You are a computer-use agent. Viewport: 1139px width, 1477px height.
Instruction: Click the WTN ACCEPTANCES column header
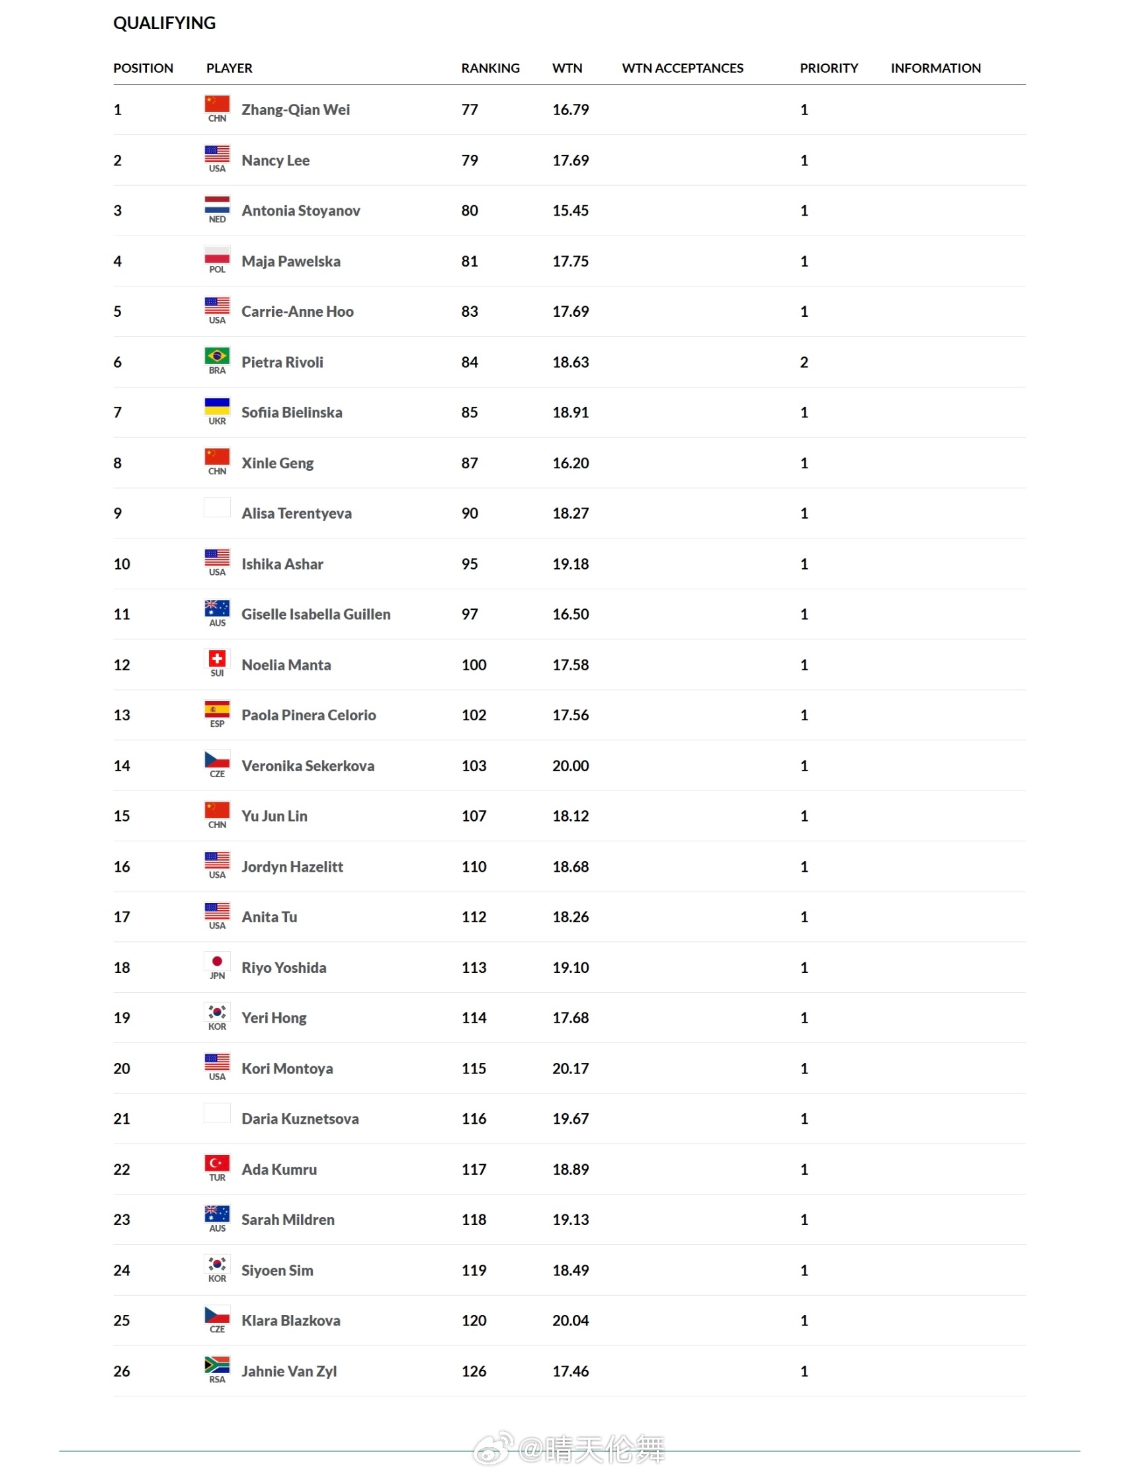click(683, 68)
